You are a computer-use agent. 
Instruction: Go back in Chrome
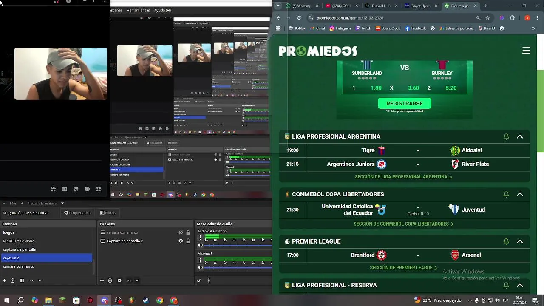coord(278,18)
